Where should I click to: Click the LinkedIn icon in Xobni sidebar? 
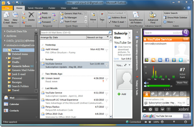pyautogui.click(x=160, y=60)
